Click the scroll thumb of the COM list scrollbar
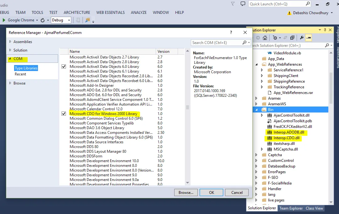The height and width of the screenshot is (214, 339). 187,107
